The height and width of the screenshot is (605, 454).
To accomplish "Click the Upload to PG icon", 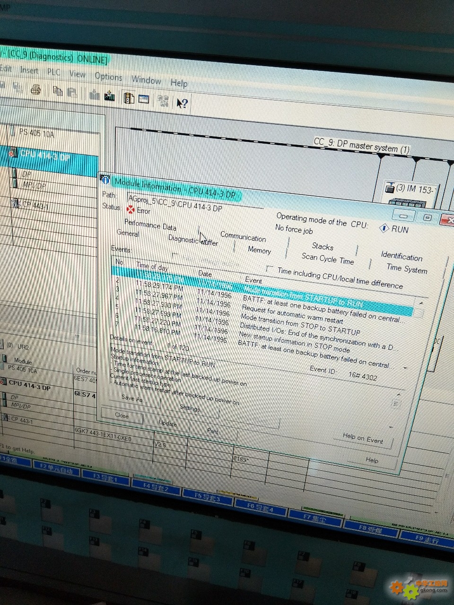I will (110, 96).
